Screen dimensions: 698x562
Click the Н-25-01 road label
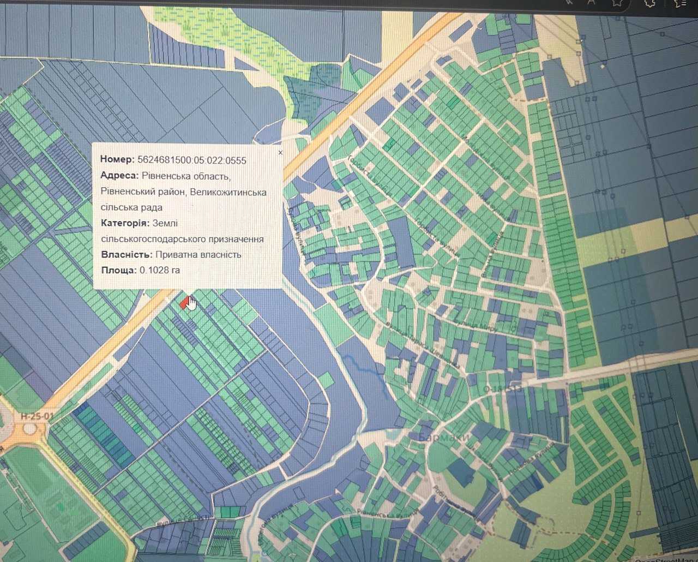pos(37,416)
